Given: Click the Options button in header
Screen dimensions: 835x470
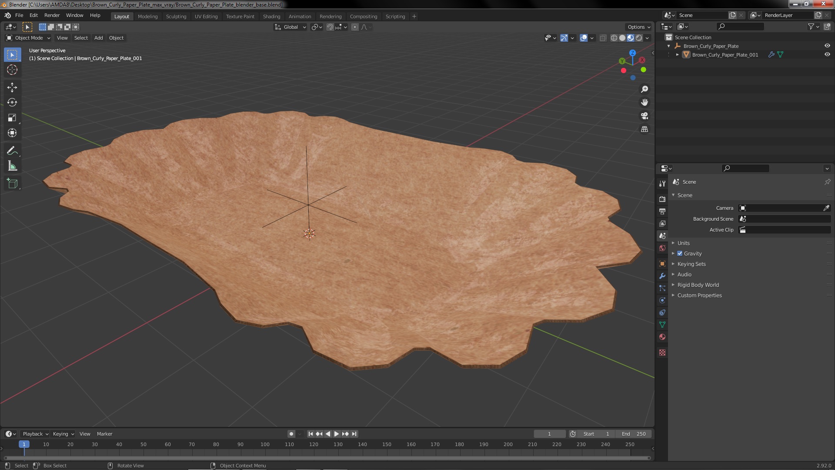Looking at the screenshot, I should coord(638,27).
